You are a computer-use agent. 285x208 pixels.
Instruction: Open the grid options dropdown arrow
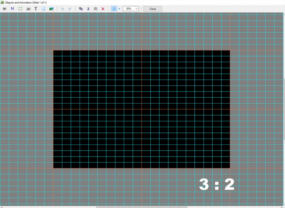pyautogui.click(x=119, y=9)
